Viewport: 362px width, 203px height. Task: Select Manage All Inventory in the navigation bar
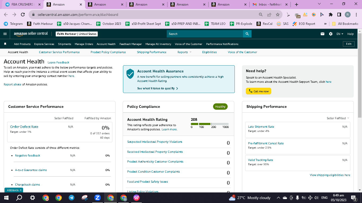pyautogui.click(x=158, y=44)
